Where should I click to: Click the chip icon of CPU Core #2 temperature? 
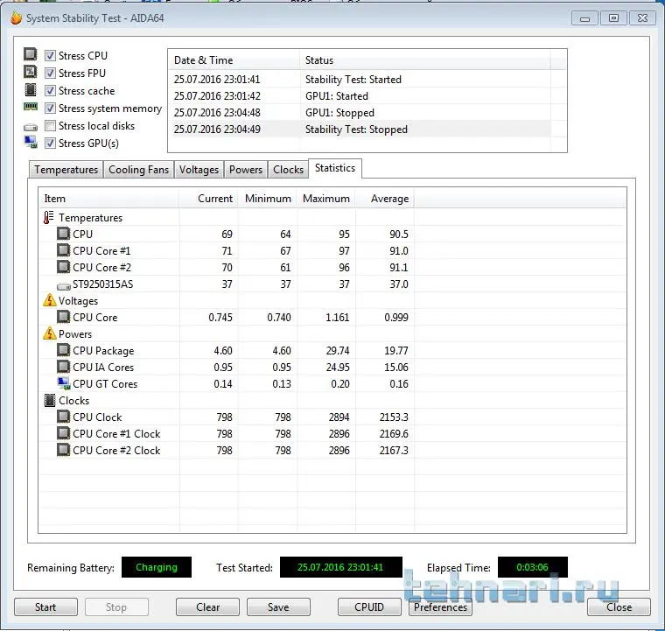(x=64, y=267)
